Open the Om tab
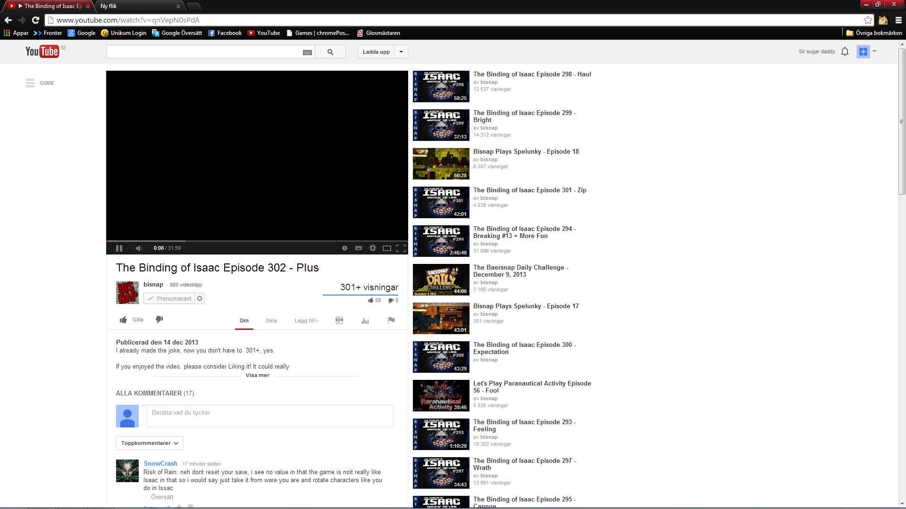This screenshot has height=509, width=906. click(244, 320)
